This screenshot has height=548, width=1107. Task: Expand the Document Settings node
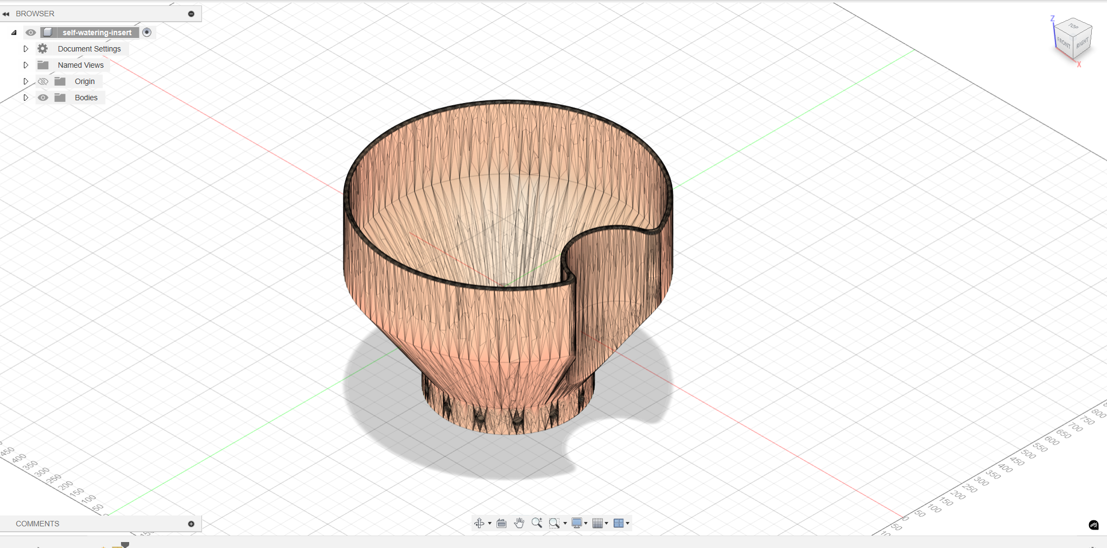tap(26, 49)
